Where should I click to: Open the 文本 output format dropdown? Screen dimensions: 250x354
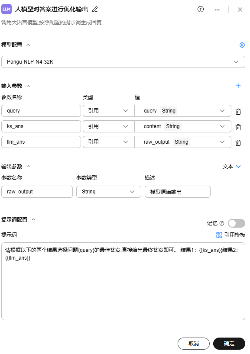click(x=231, y=167)
